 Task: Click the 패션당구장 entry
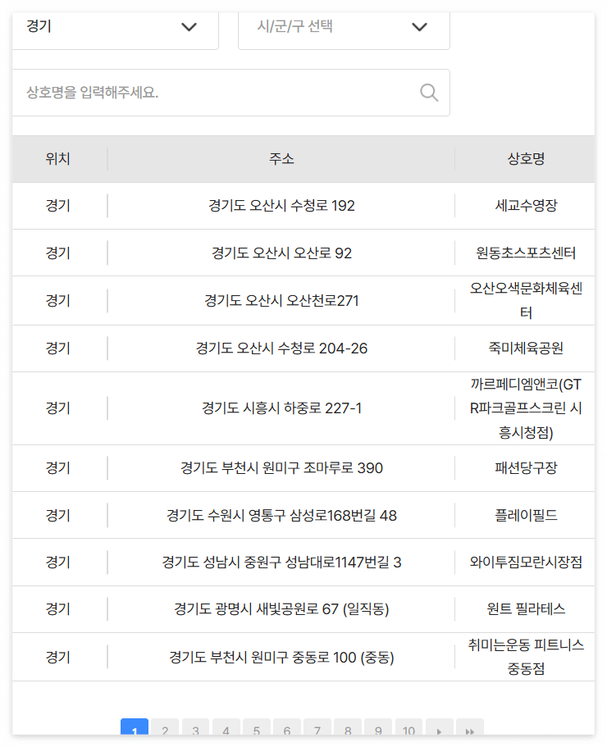coord(533,467)
